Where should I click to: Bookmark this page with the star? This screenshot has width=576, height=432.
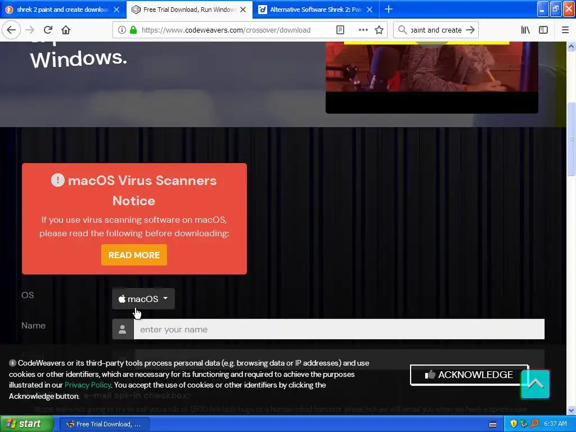(379, 30)
